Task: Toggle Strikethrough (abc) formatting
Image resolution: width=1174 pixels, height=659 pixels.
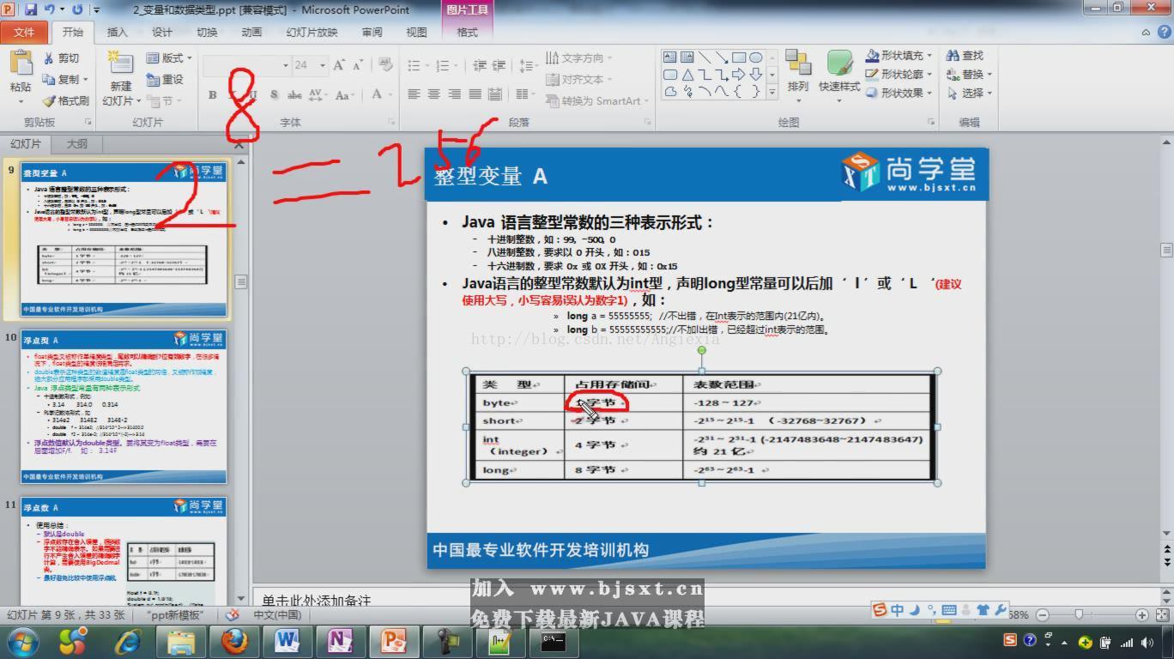Action: click(x=294, y=95)
